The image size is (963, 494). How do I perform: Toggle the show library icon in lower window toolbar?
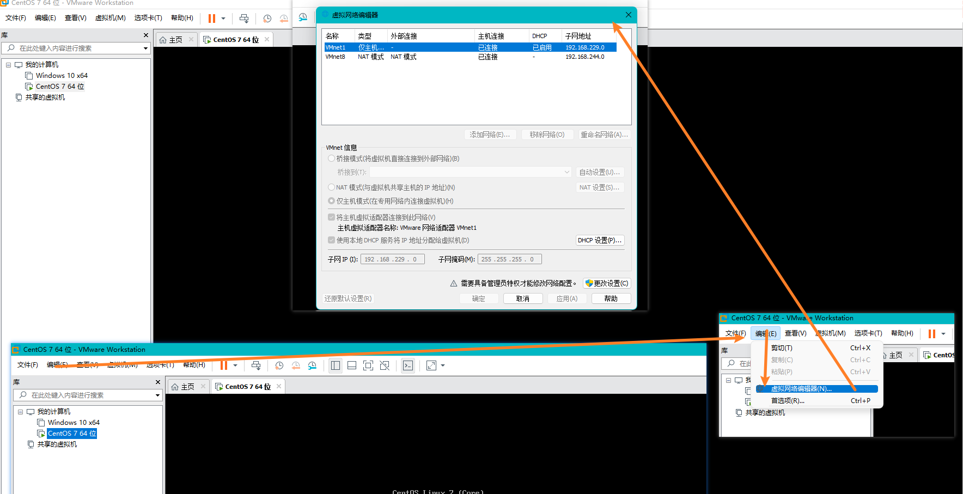pyautogui.click(x=336, y=365)
